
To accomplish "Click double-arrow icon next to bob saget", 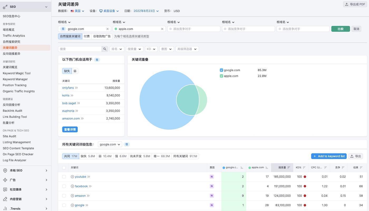I will 79,103.
